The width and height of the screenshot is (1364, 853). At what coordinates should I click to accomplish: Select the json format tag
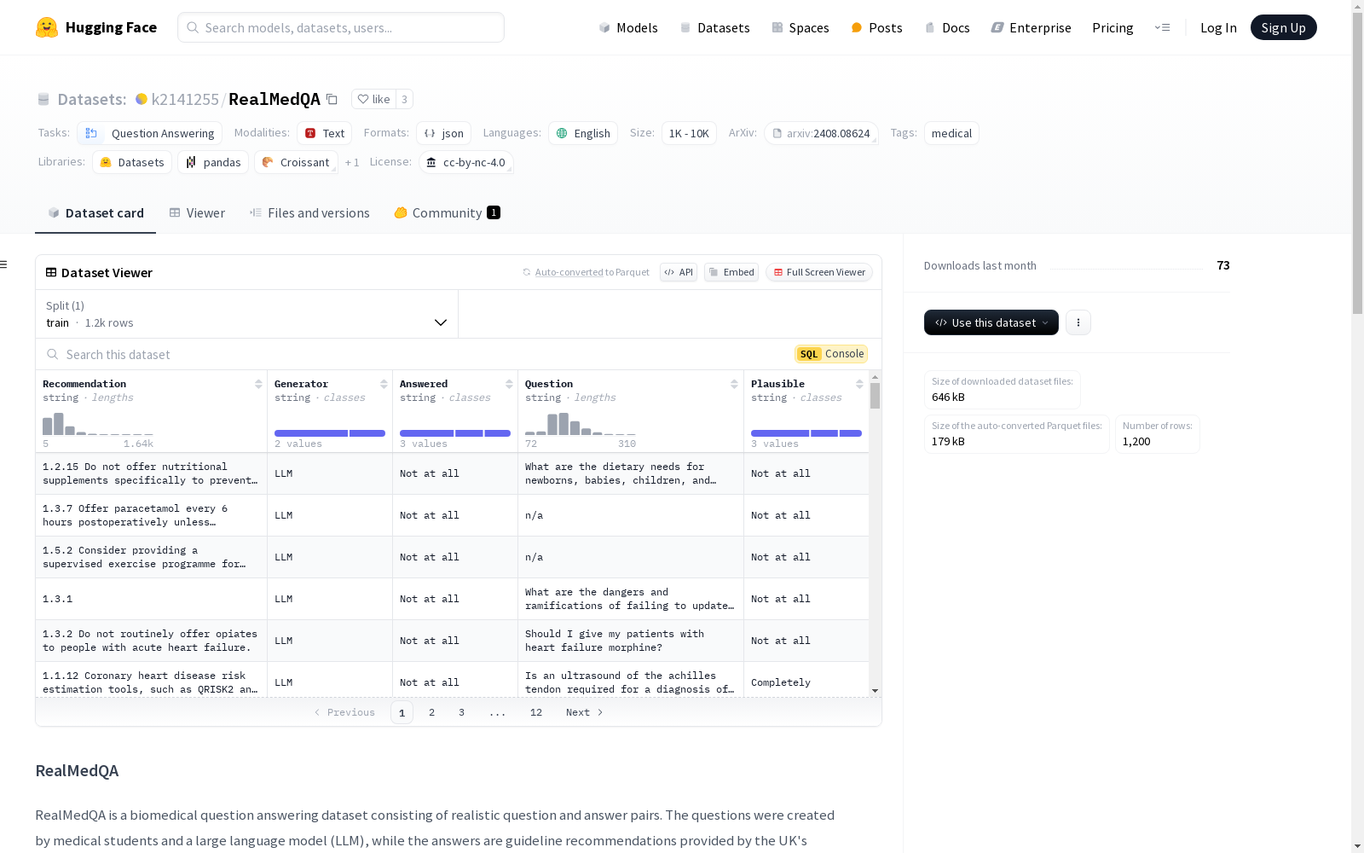pos(444,133)
